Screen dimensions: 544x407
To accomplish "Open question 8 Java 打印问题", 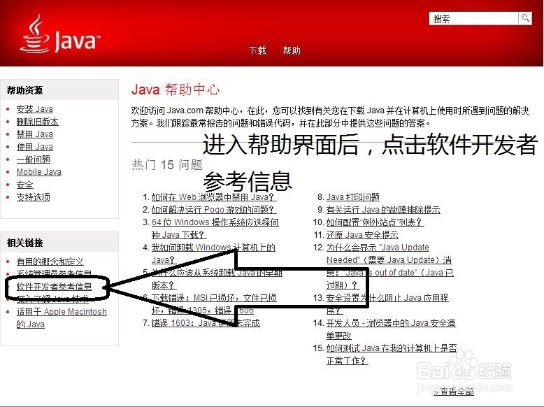I will (353, 197).
